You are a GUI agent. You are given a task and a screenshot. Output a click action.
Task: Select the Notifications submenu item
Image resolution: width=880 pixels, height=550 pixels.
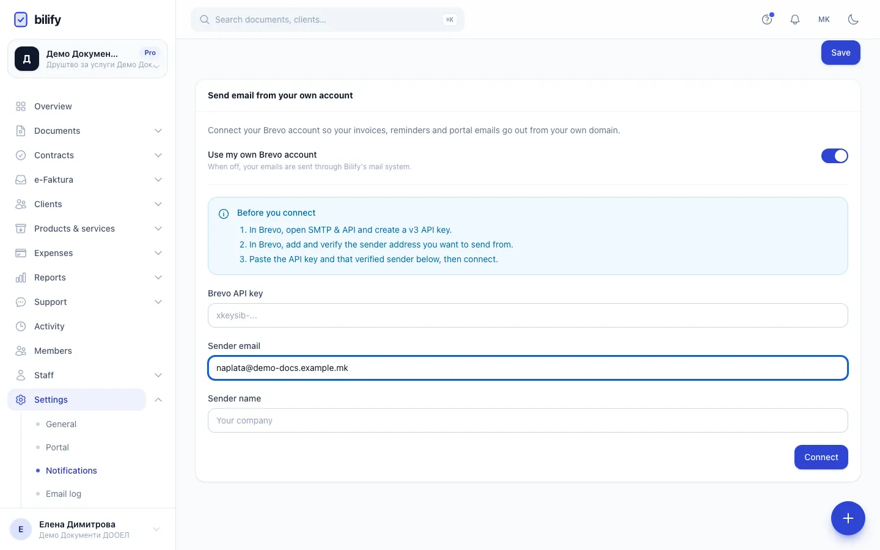(71, 471)
